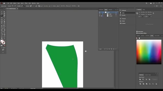Open the File menu
The width and height of the screenshot is (163, 91).
(x=8, y=3)
